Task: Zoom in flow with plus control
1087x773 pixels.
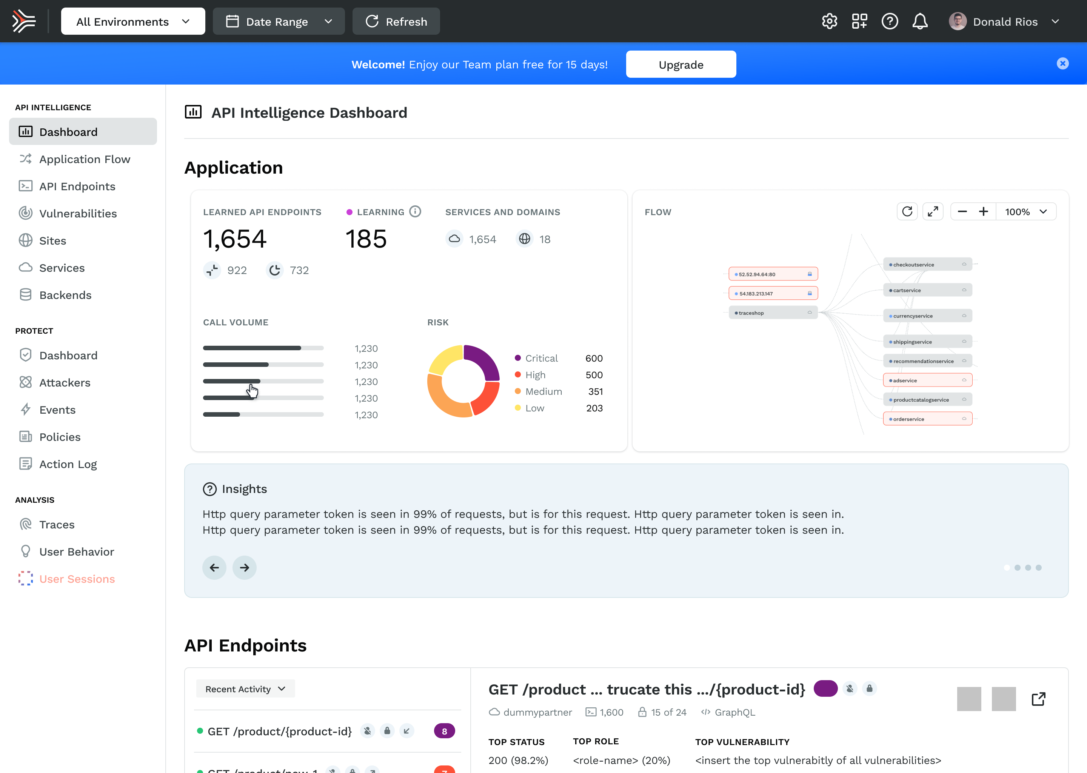Action: pos(983,211)
